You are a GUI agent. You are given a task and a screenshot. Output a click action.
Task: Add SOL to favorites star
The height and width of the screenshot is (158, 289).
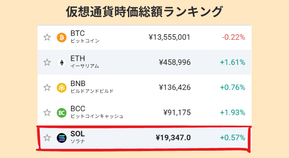pos(47,138)
